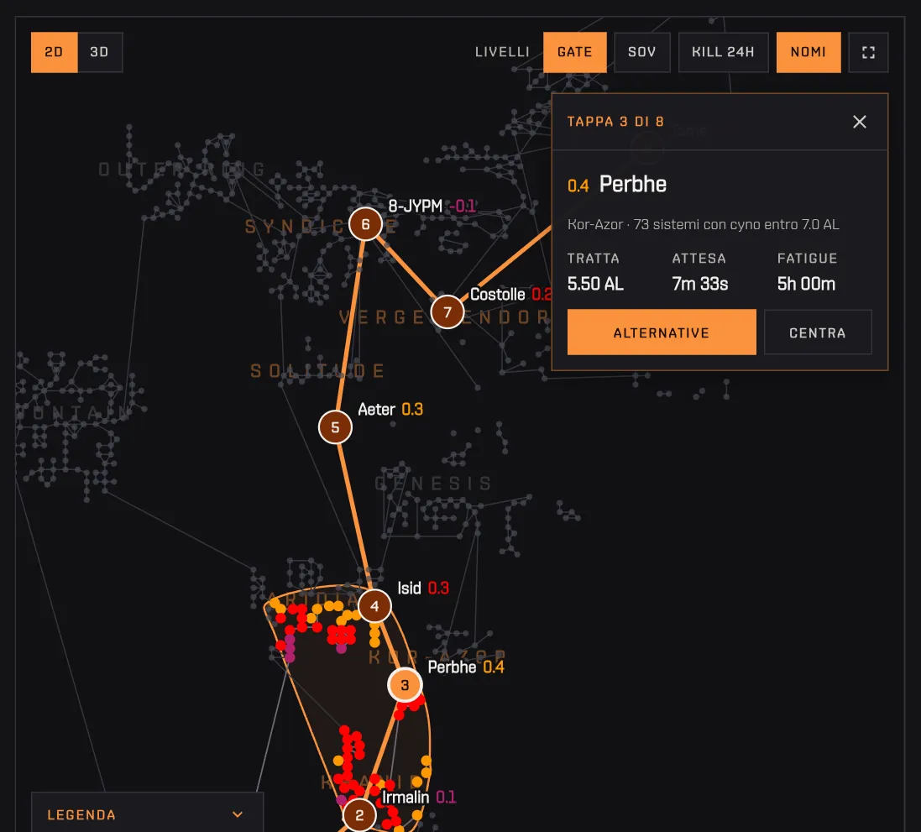Click the 5.50 AL tratta value
Viewport: 921px width, 832px height.
point(595,284)
